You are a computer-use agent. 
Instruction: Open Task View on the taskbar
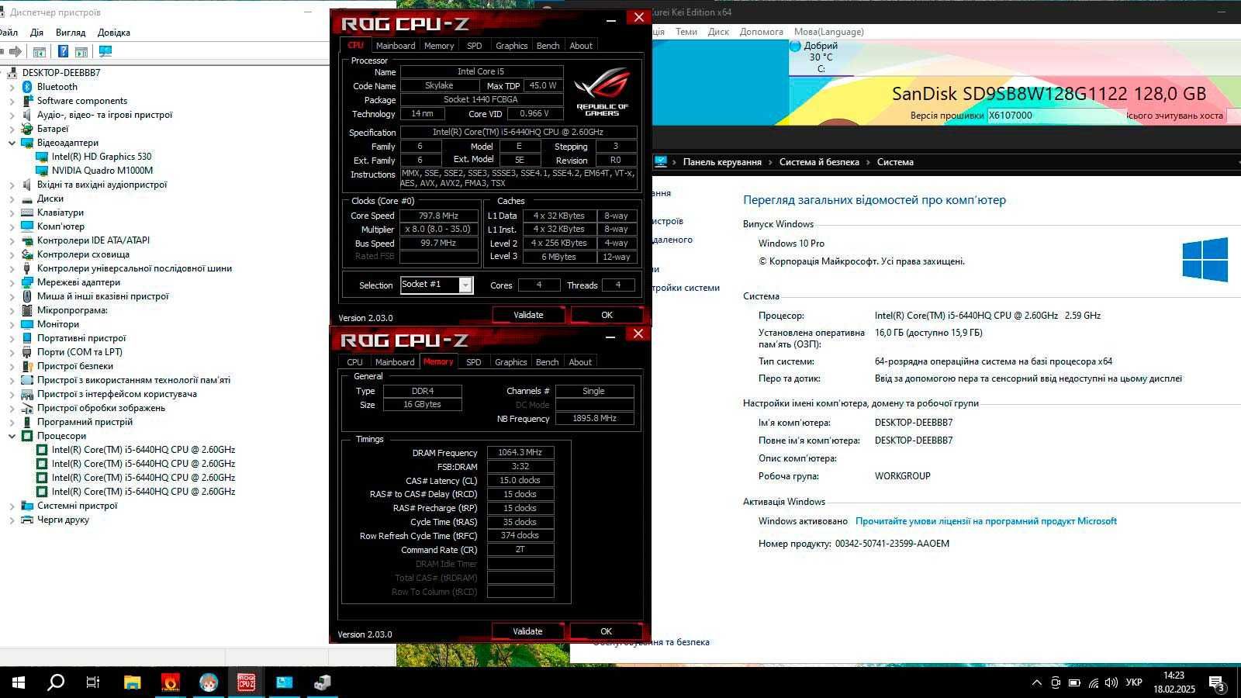click(93, 682)
